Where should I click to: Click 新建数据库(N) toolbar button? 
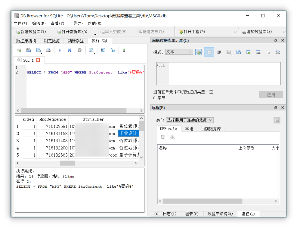(x=31, y=32)
